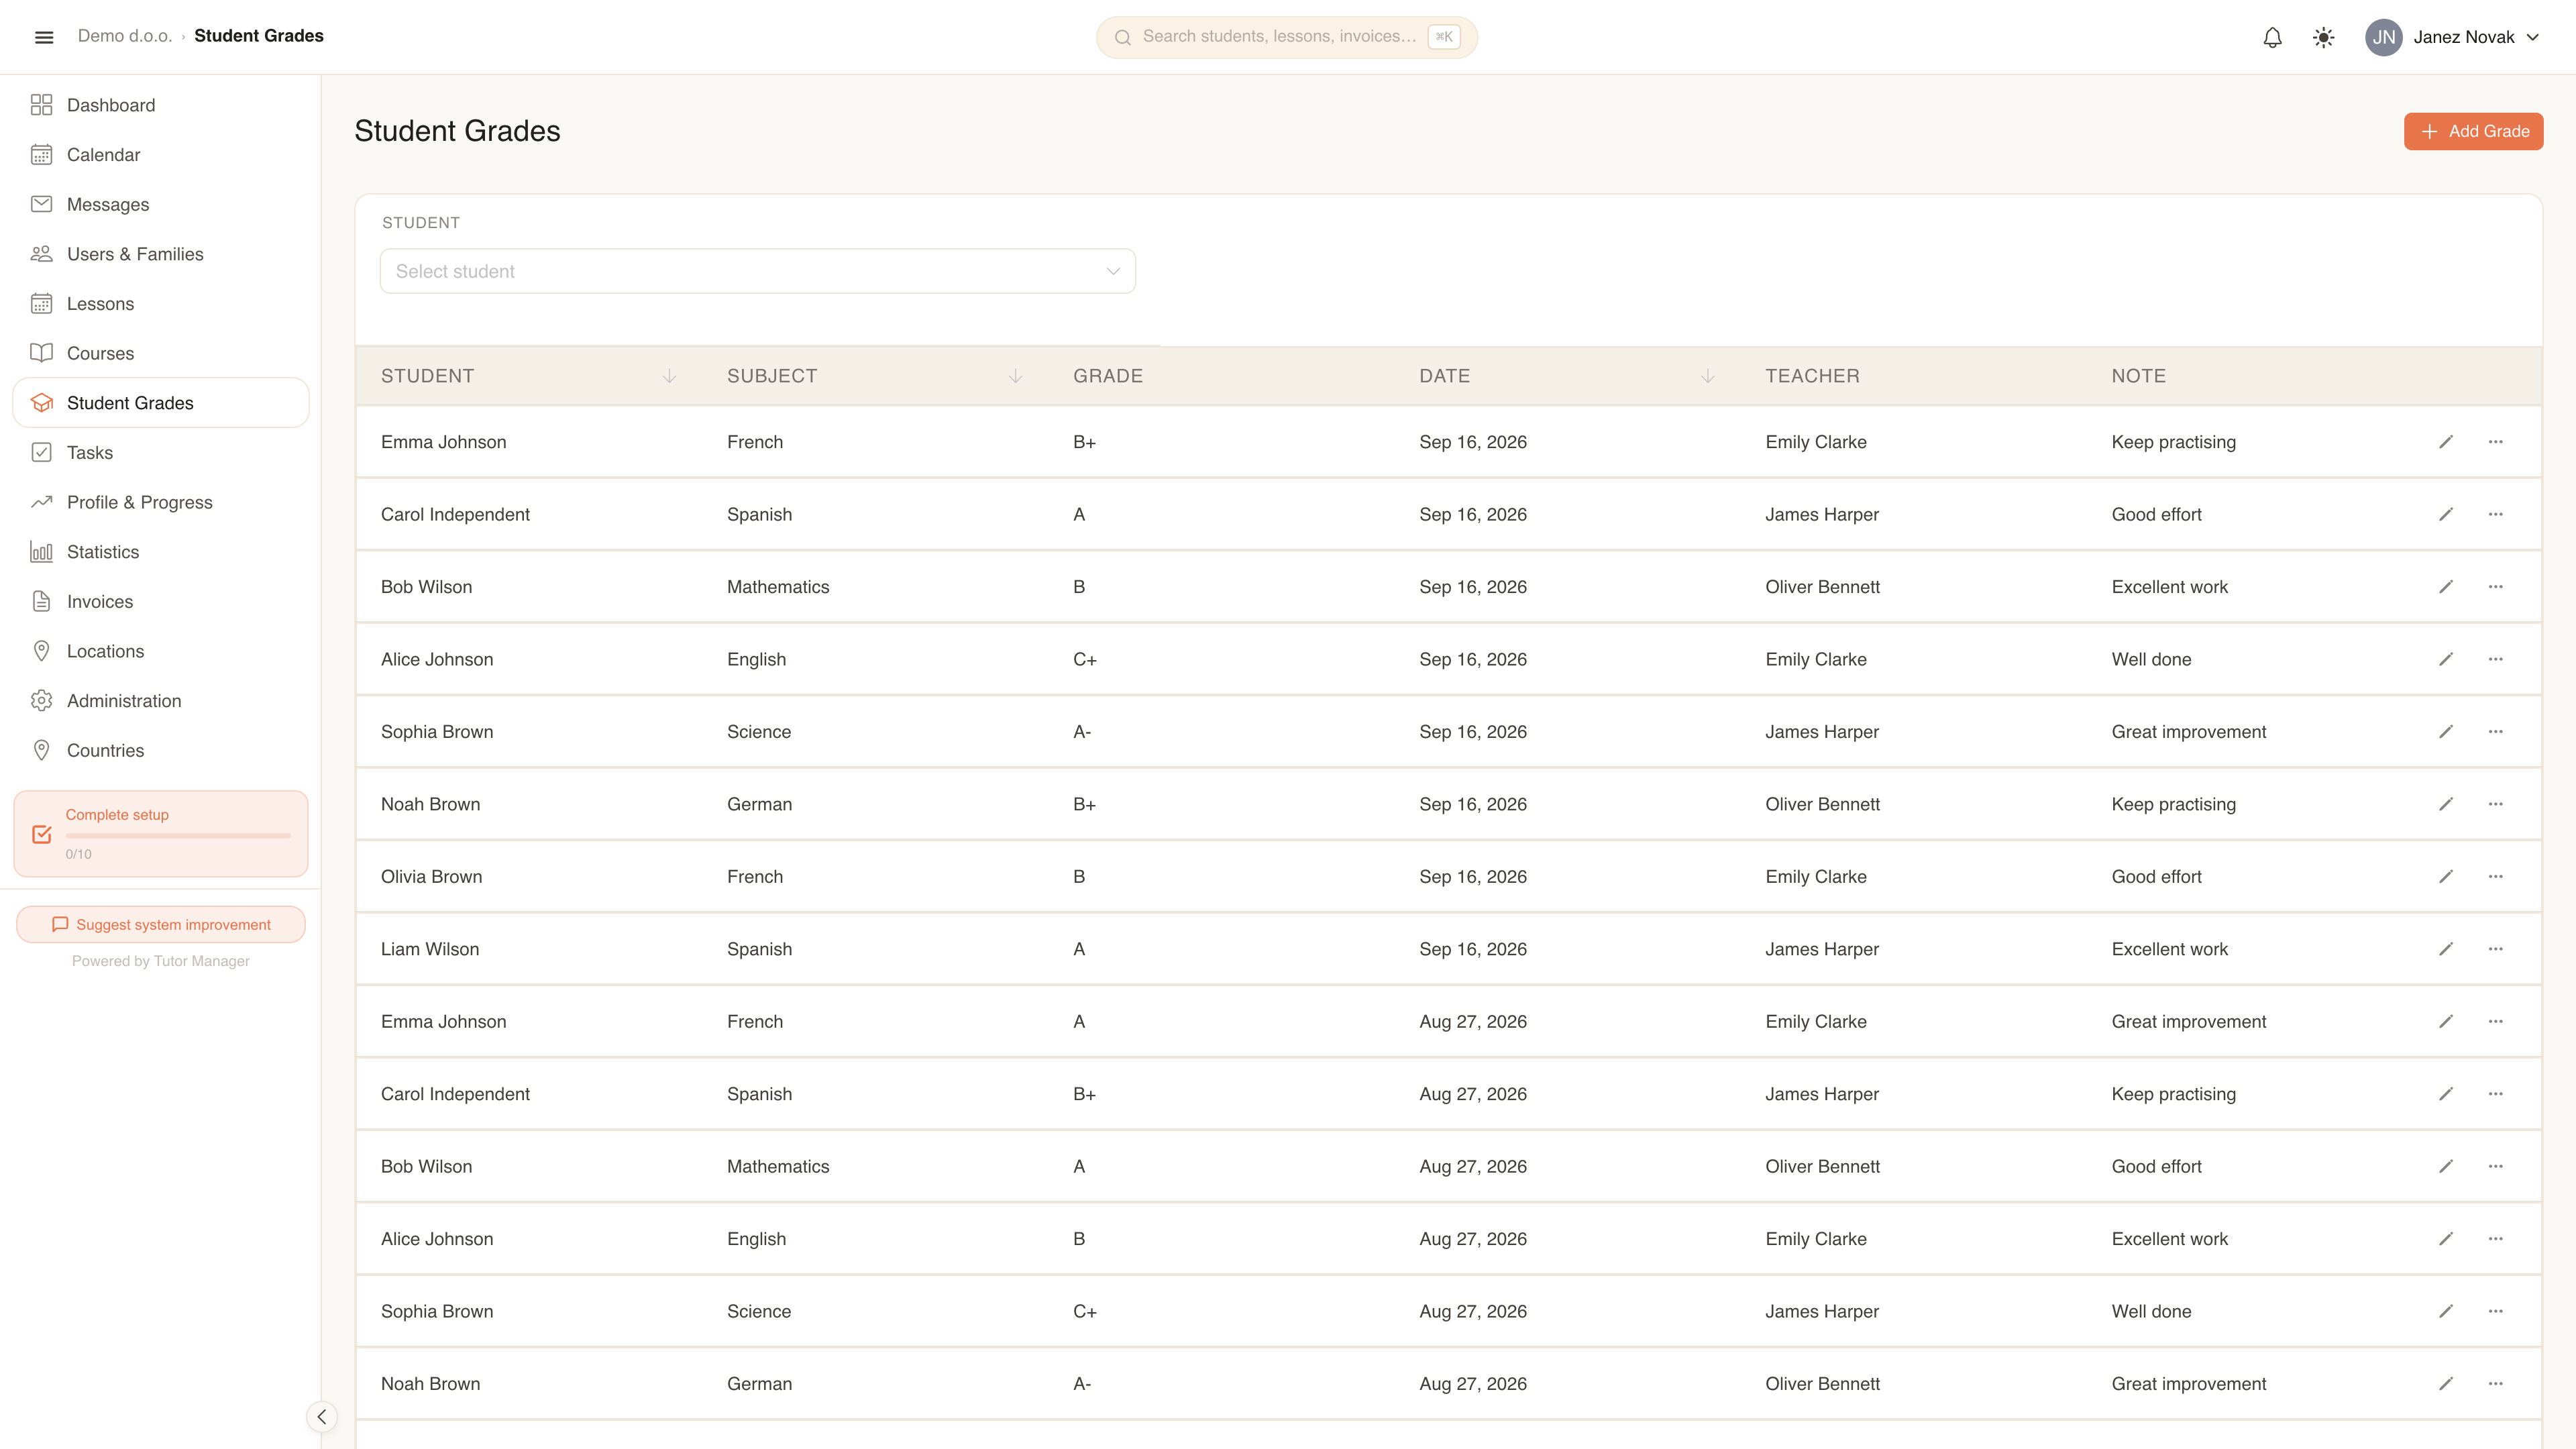
Task: Collapse the sidebar with the chevron button
Action: (321, 1416)
